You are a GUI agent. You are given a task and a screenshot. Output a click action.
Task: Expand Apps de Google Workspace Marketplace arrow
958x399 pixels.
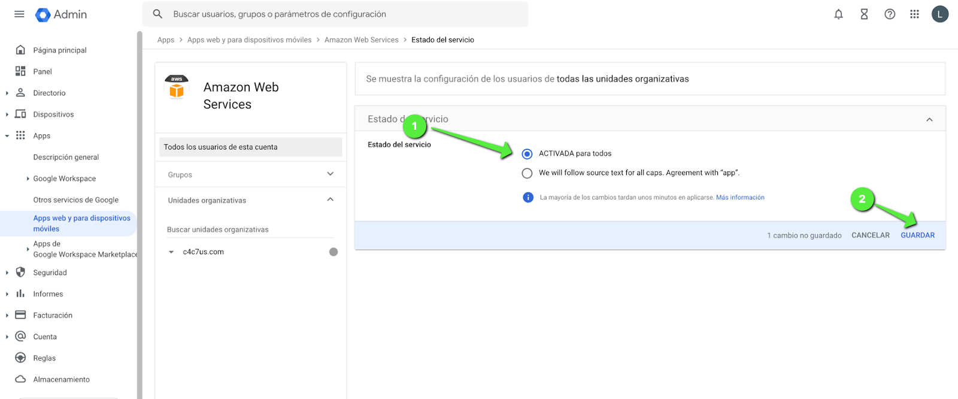click(28, 249)
